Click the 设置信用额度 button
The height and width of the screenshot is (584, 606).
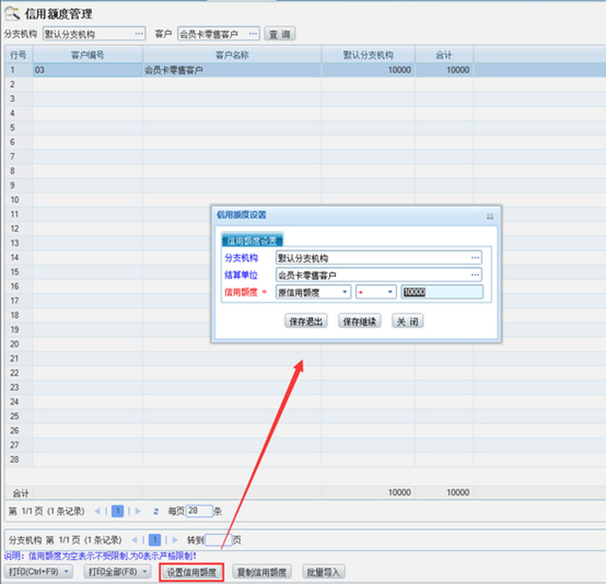click(192, 572)
